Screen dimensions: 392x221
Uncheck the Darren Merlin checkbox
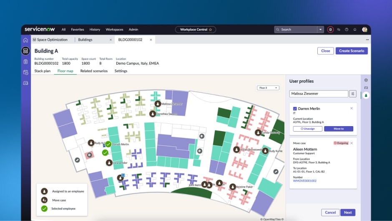click(295, 109)
